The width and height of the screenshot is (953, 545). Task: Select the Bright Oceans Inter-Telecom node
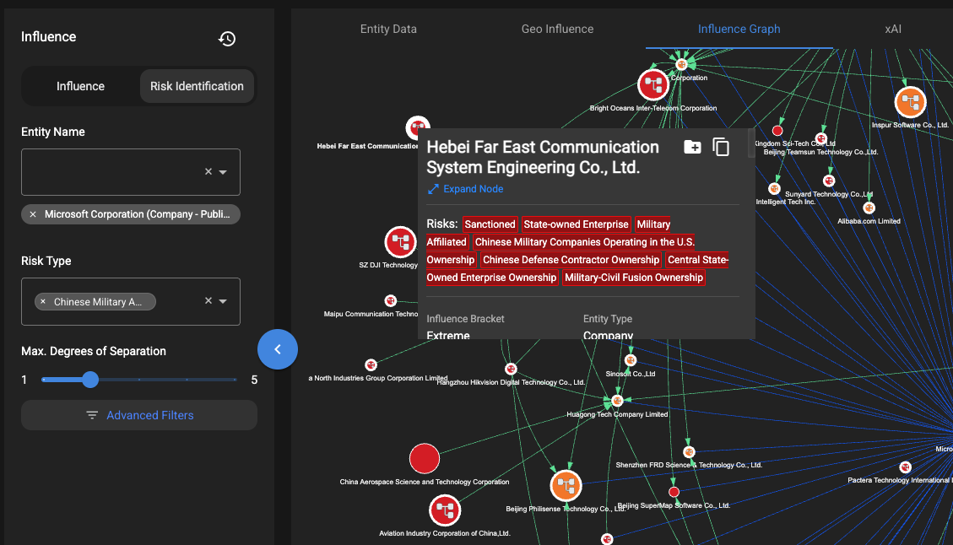pos(652,85)
